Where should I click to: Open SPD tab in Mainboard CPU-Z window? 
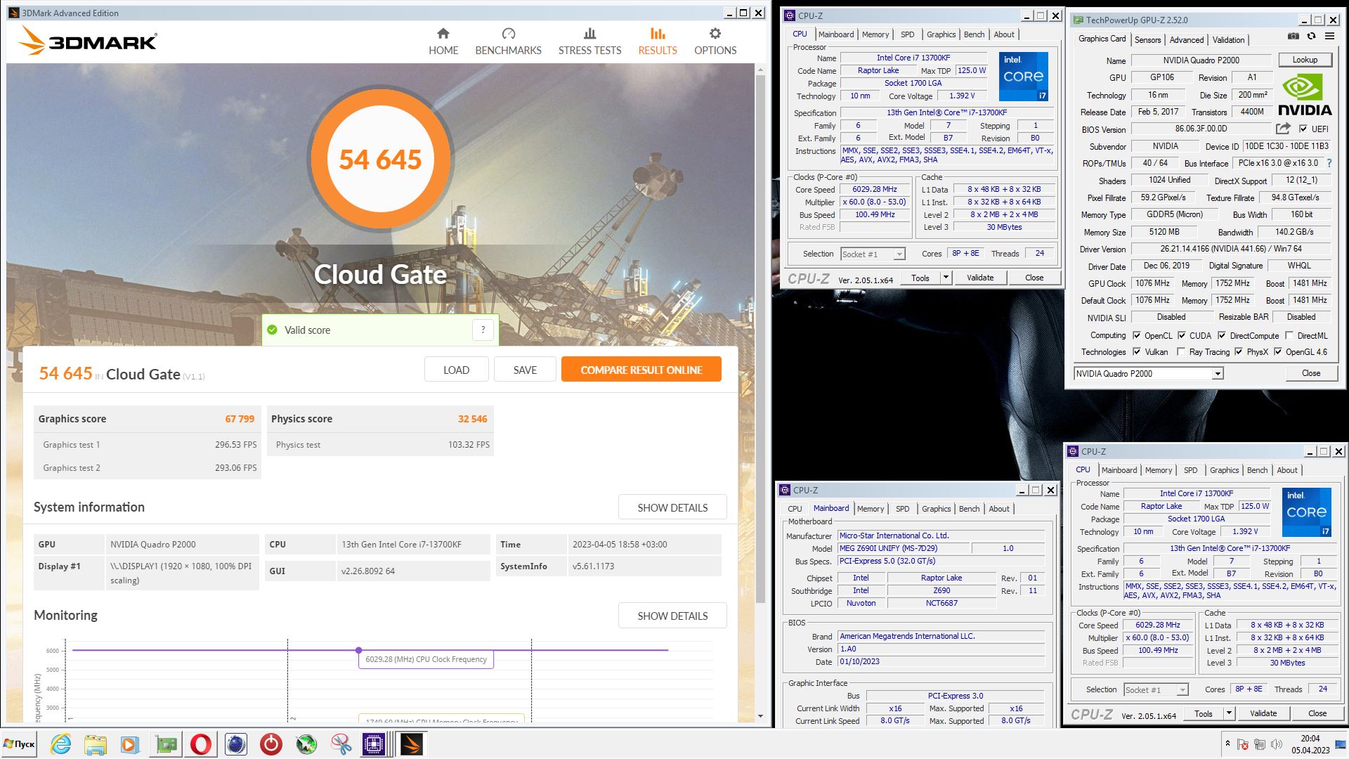pos(903,509)
